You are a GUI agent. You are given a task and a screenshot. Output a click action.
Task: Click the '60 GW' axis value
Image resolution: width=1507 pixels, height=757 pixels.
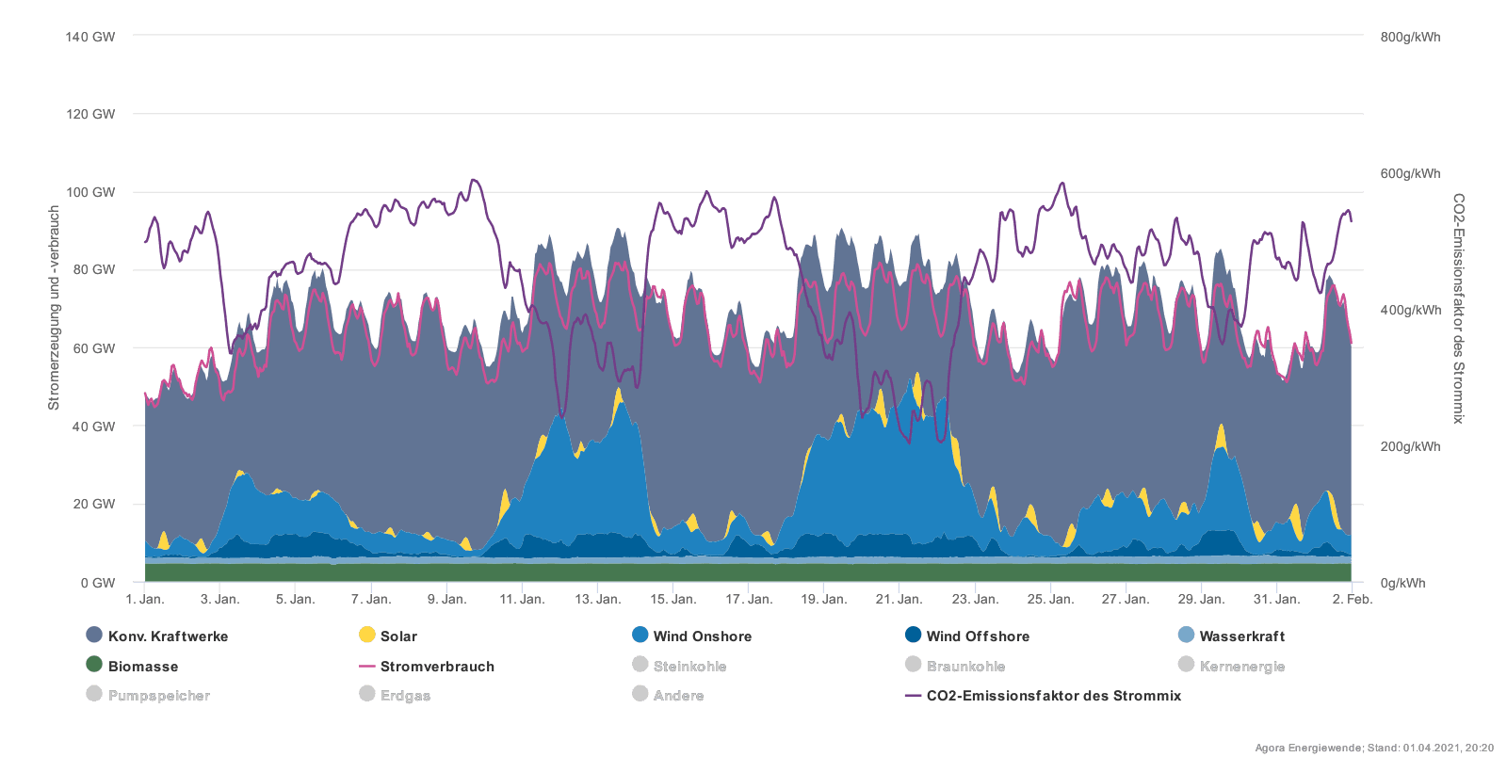[x=94, y=348]
